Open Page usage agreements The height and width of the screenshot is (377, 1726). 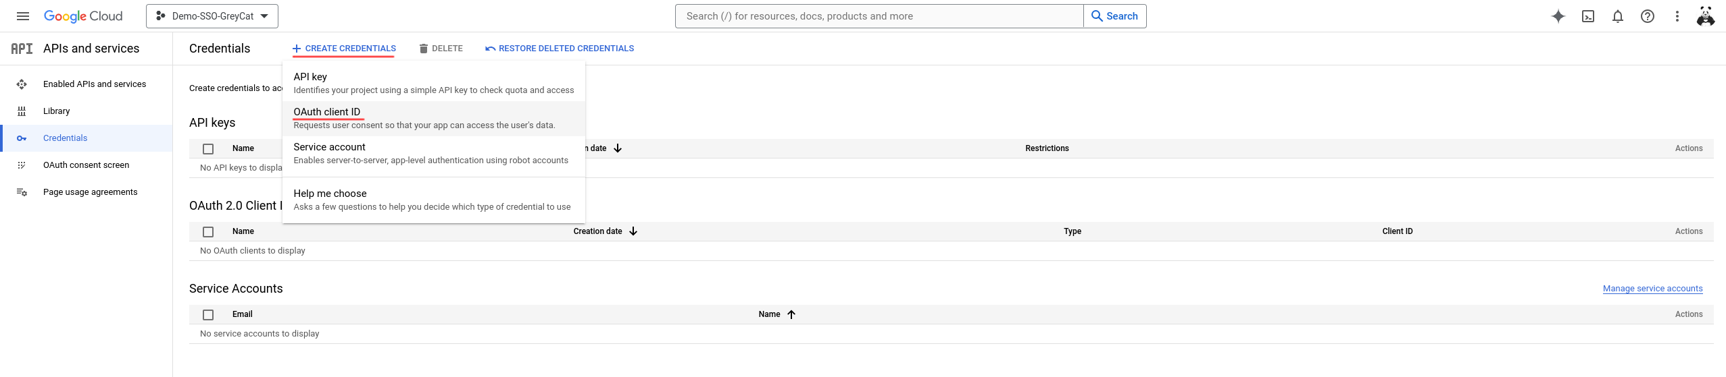pos(87,192)
